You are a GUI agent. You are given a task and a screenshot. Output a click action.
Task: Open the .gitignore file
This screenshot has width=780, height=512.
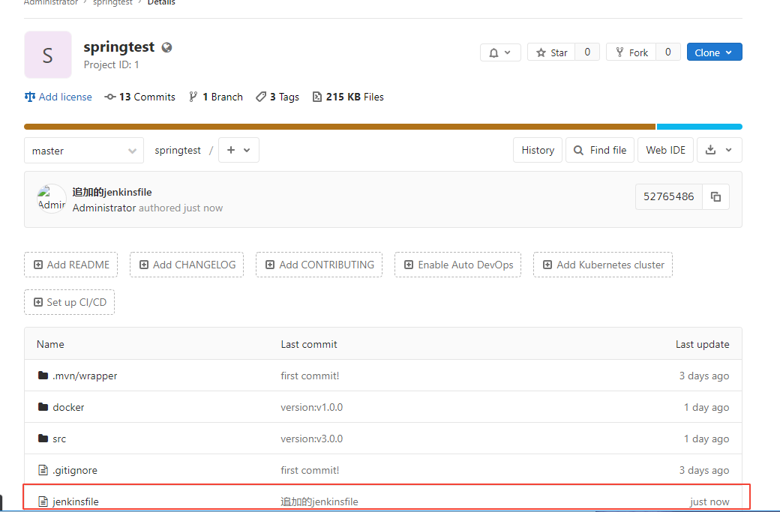75,470
